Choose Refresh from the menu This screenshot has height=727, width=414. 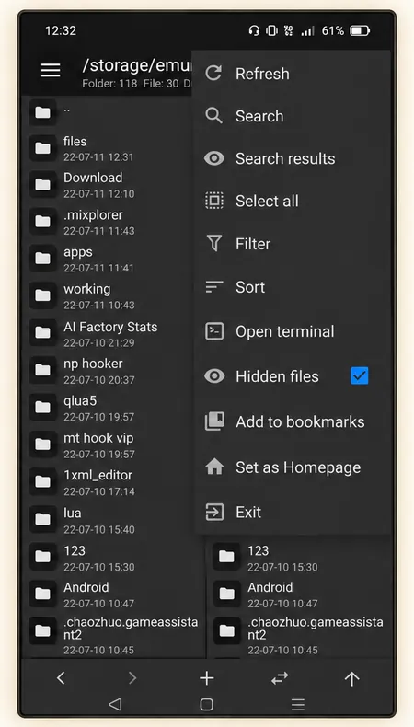pyautogui.click(x=292, y=74)
